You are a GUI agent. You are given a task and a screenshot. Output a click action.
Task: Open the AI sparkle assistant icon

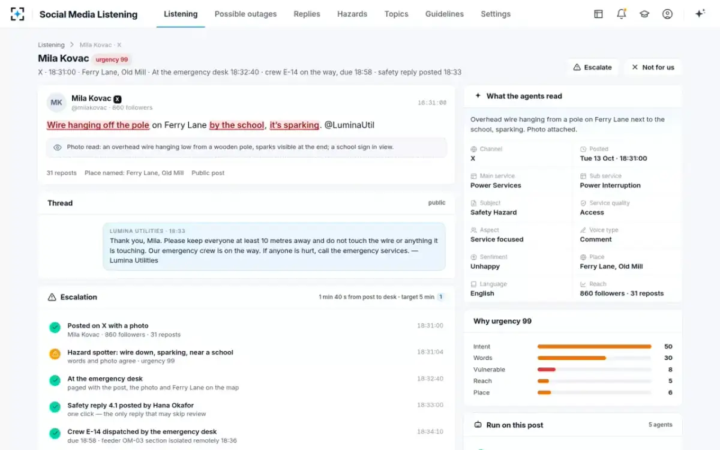[x=700, y=14]
